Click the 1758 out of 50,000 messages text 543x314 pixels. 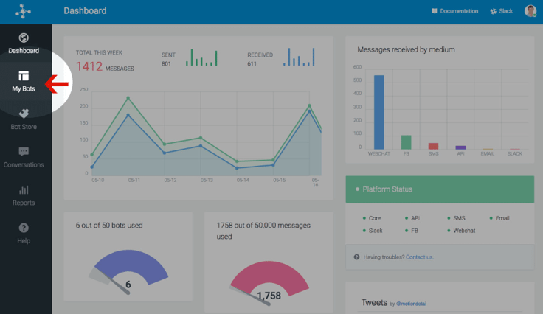click(x=263, y=231)
